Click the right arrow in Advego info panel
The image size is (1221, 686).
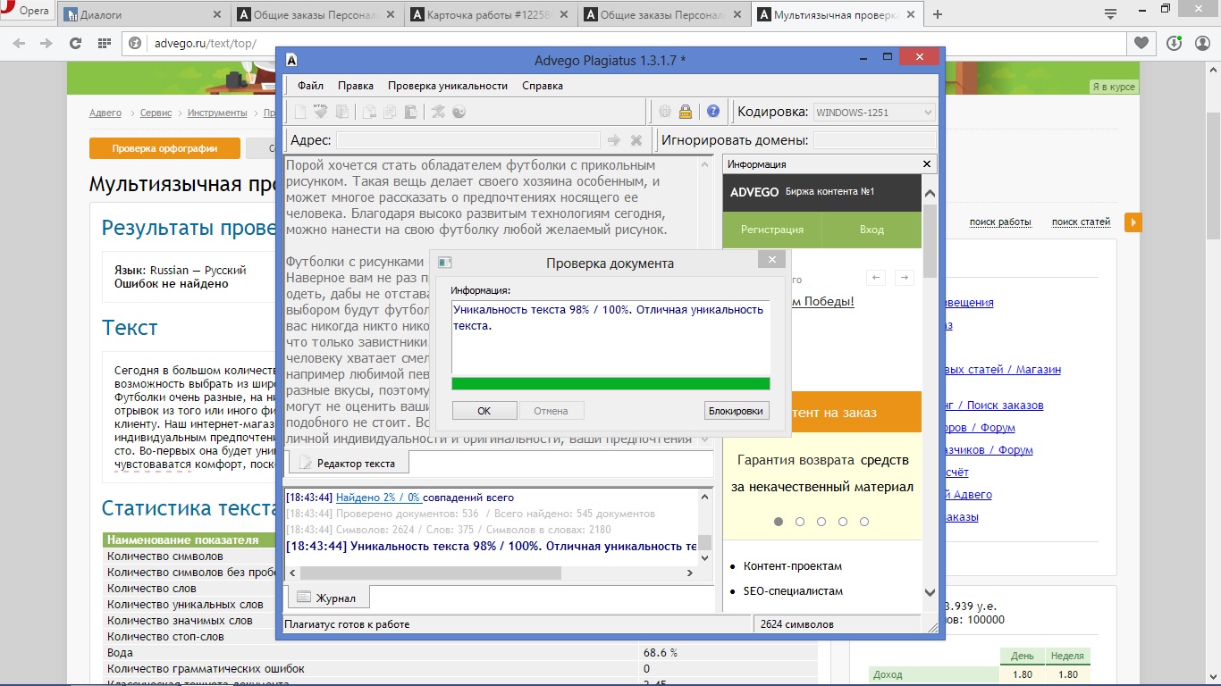click(905, 278)
